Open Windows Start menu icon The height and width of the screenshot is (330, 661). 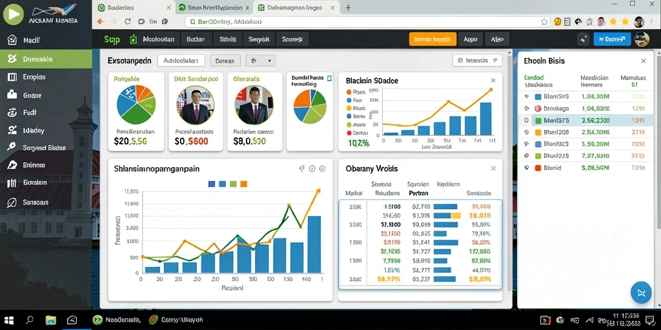[9, 320]
